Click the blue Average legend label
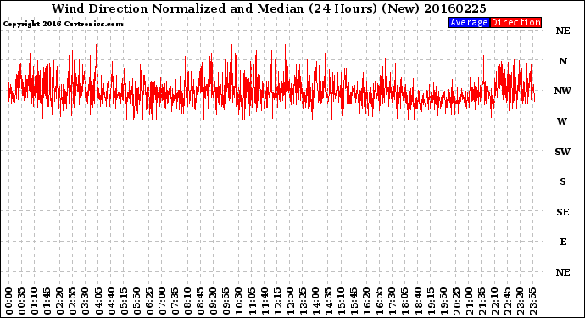This screenshot has height=318, width=585. coord(469,22)
